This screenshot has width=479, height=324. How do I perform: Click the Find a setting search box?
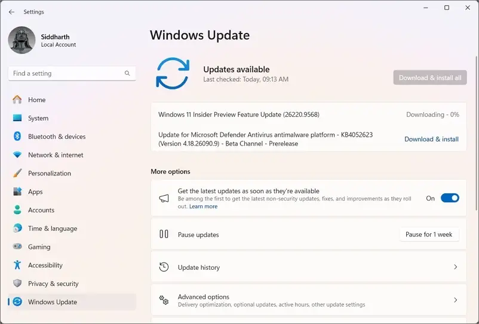[x=72, y=73]
